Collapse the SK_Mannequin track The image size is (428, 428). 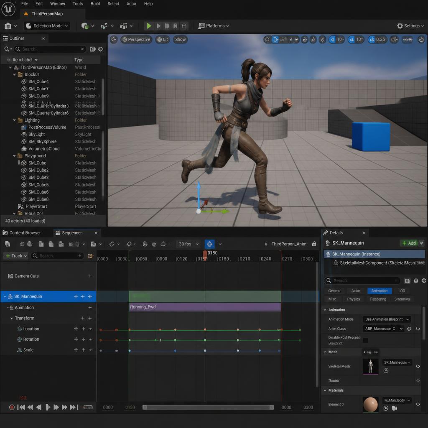[5, 296]
